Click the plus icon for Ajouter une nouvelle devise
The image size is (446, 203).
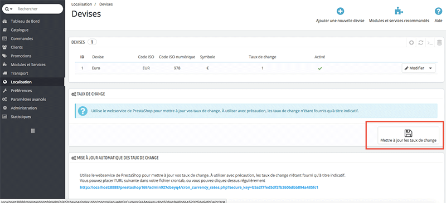tap(340, 11)
